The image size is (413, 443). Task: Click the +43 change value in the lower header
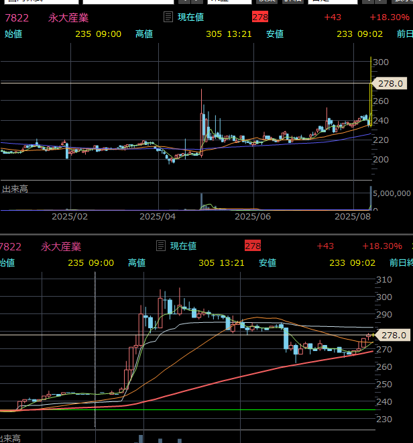tap(325, 246)
